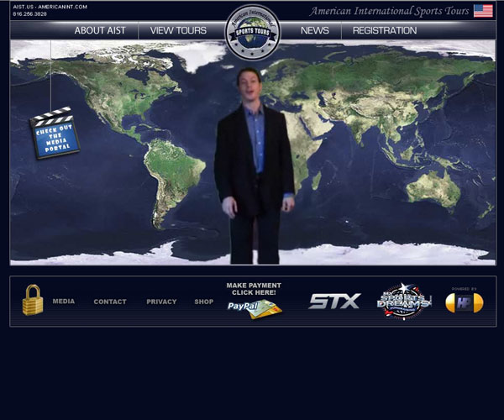Click the aist.us - americanint.com address text
This screenshot has width=504, height=420.
tap(50, 7)
